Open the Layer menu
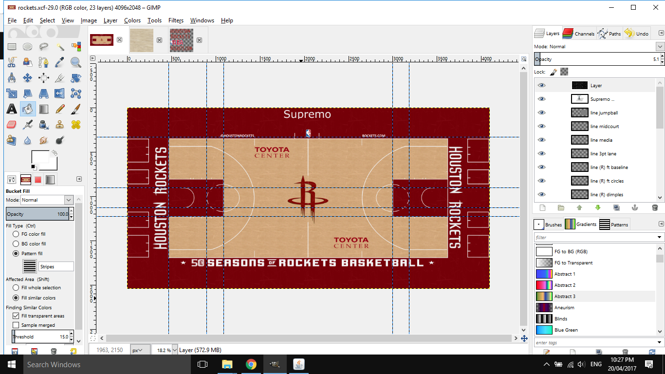The width and height of the screenshot is (665, 374). [x=111, y=20]
